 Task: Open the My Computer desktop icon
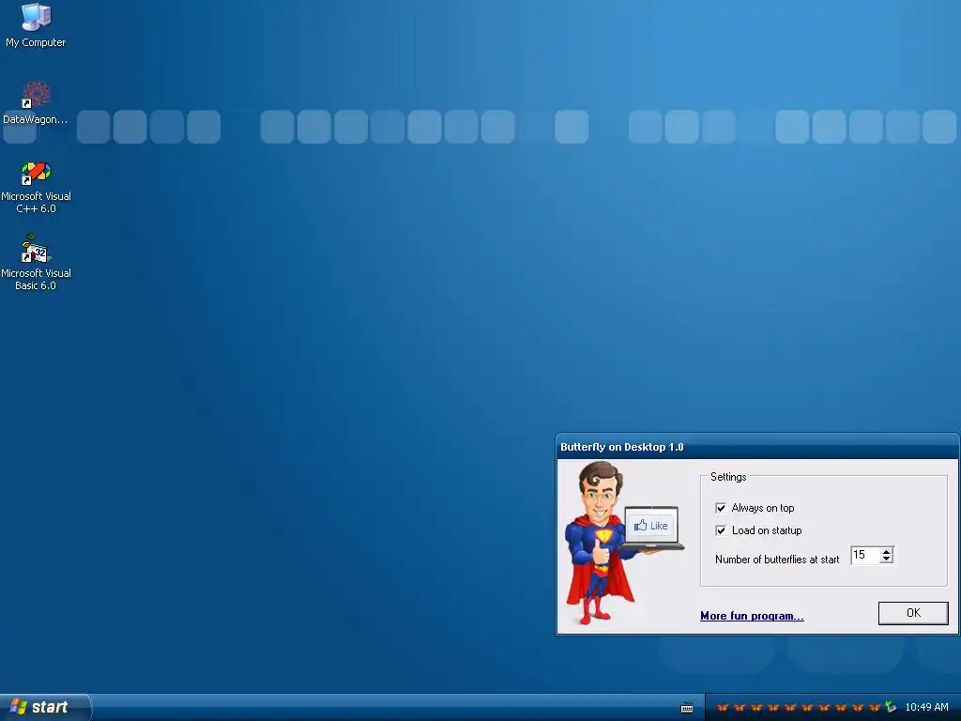point(36,24)
